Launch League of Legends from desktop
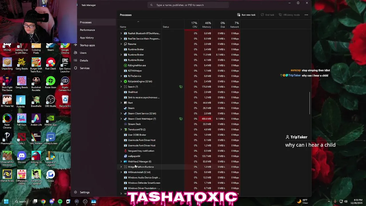This screenshot has width=366, height=206. point(51,159)
